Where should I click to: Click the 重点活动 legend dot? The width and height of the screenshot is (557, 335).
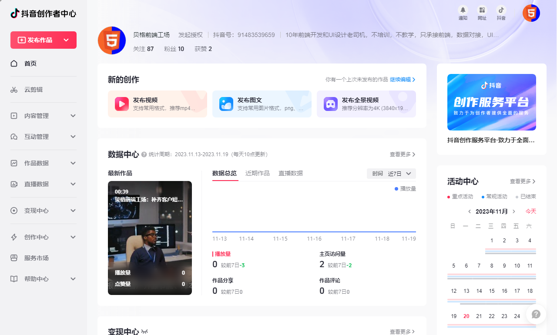pos(449,197)
